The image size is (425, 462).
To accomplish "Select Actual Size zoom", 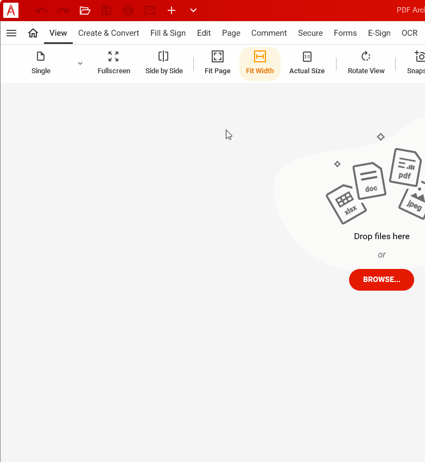I will coord(307,63).
